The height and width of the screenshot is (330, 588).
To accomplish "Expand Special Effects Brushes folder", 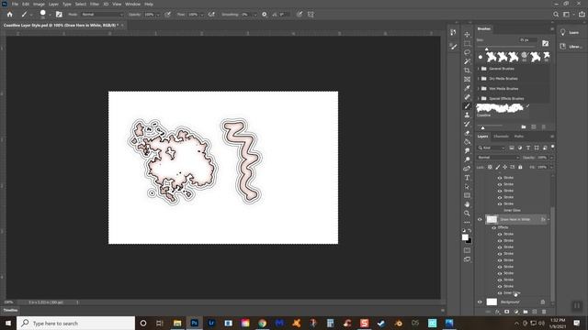I will pos(479,98).
